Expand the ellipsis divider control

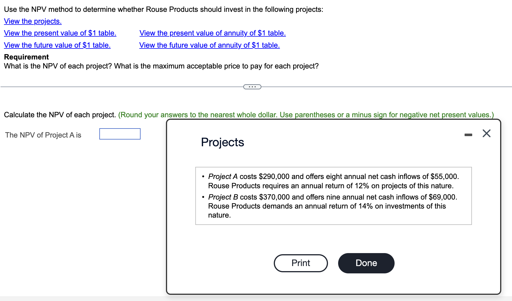pos(252,87)
